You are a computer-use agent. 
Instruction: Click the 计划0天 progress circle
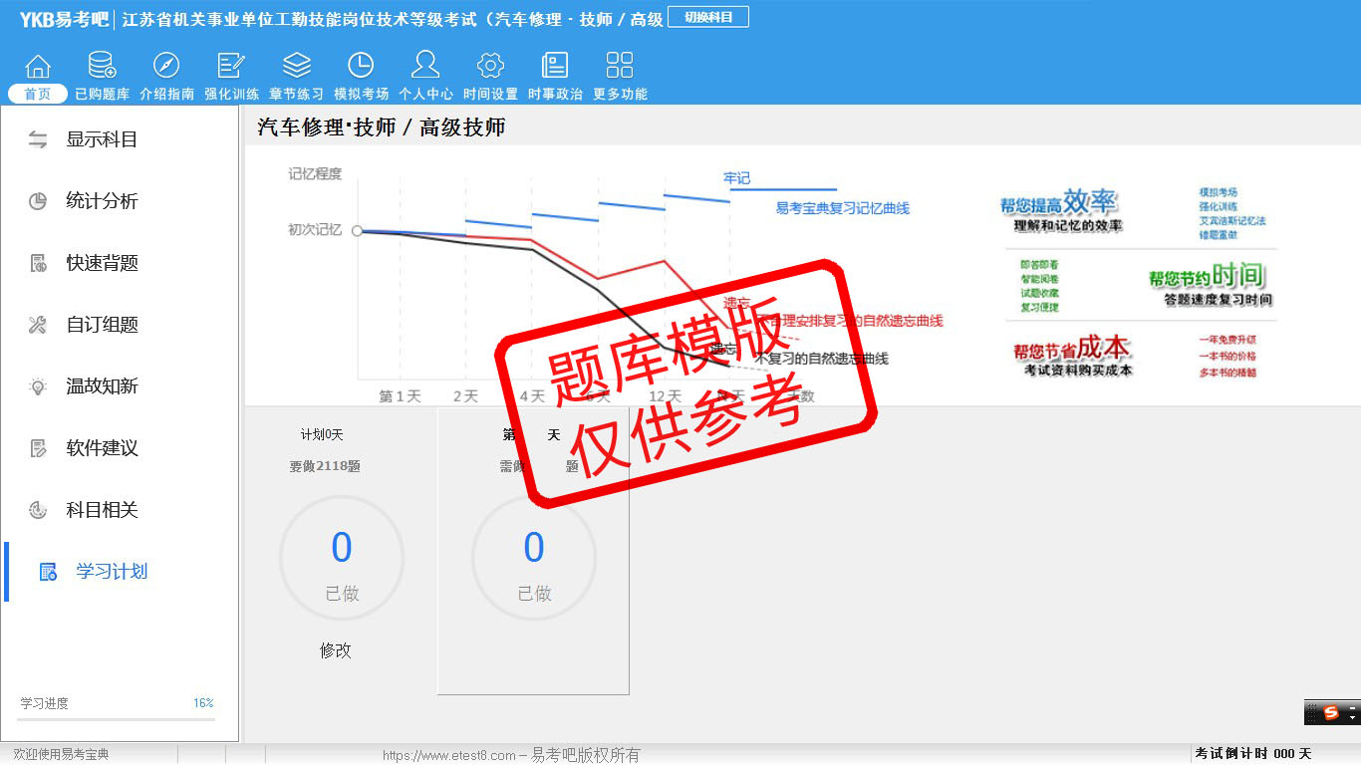coord(342,559)
